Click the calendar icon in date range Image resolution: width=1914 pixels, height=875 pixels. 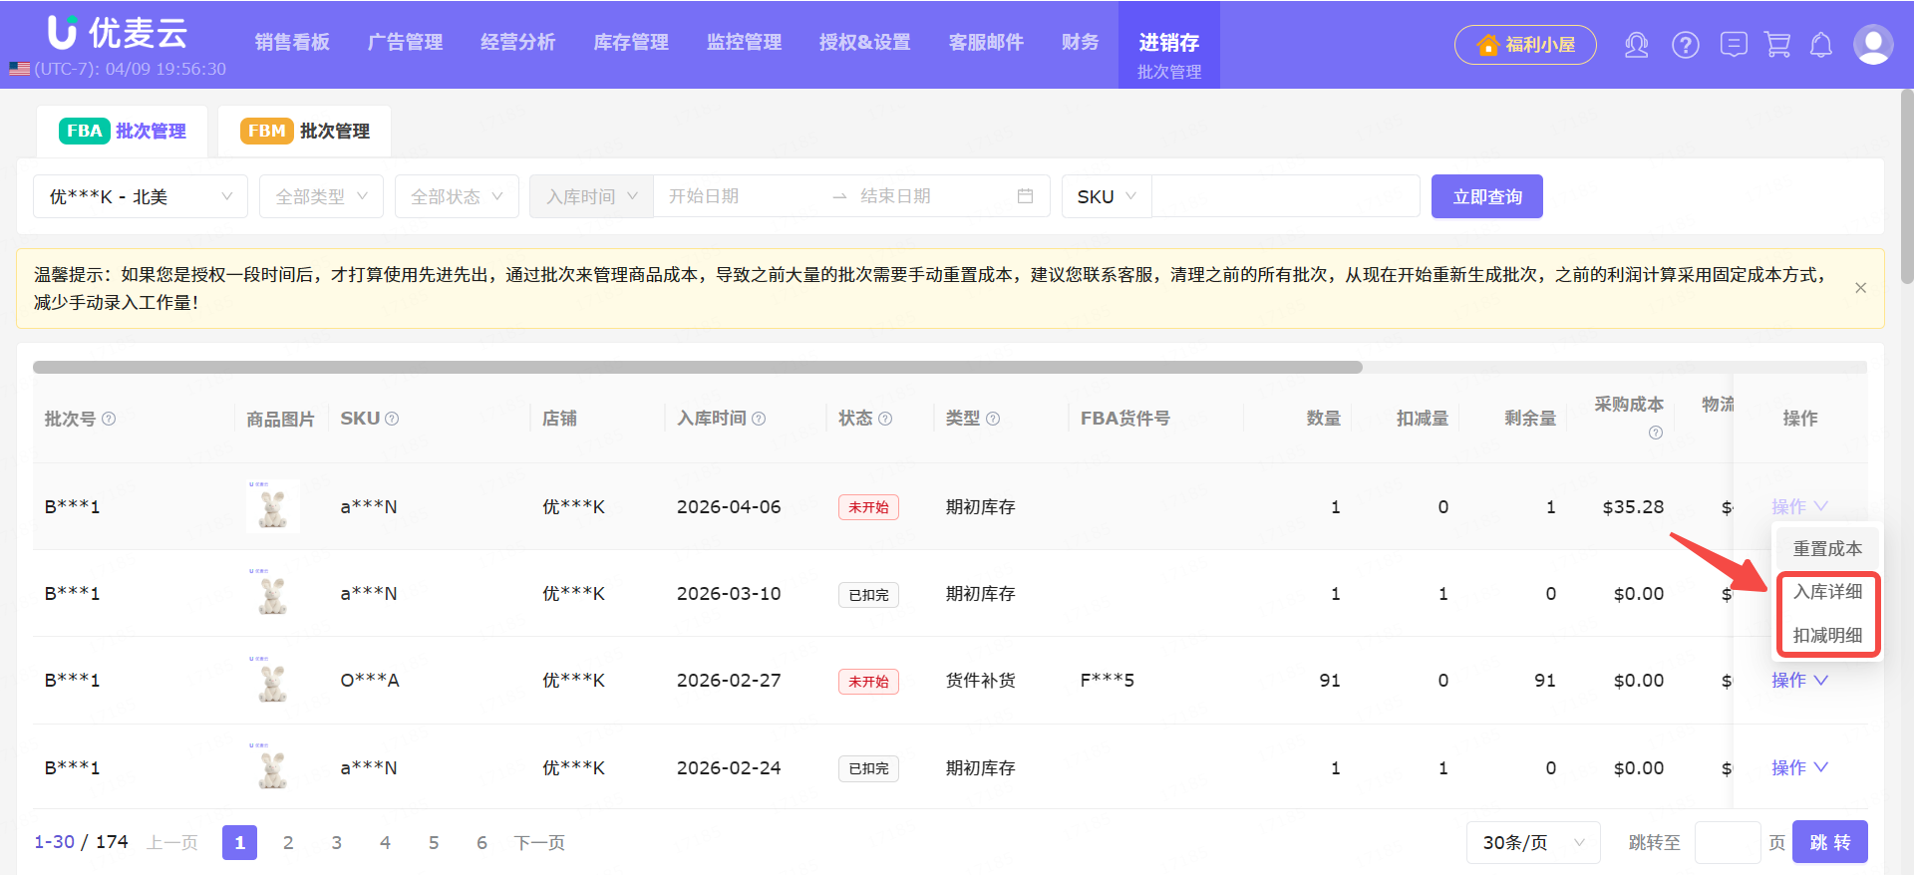1025,196
